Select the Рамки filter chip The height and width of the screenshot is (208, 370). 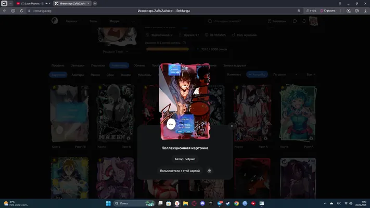point(95,75)
